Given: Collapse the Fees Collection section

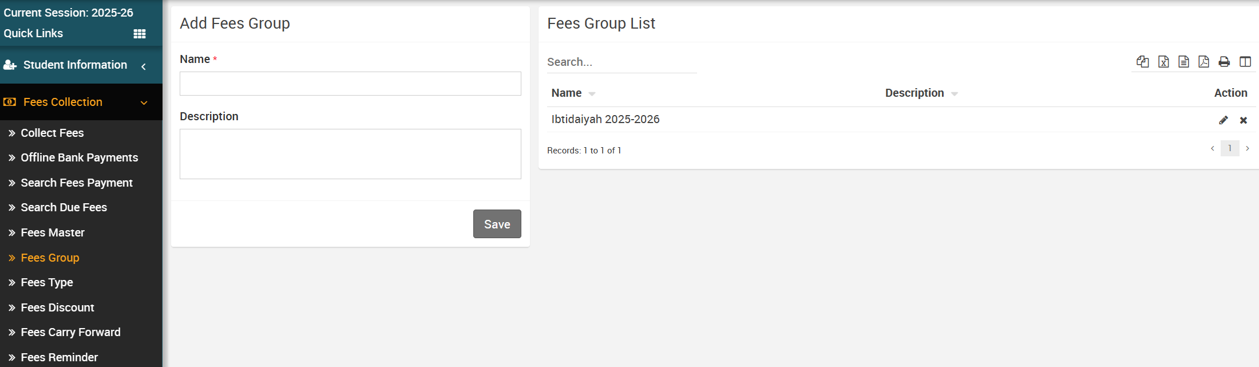Looking at the screenshot, I should (143, 102).
